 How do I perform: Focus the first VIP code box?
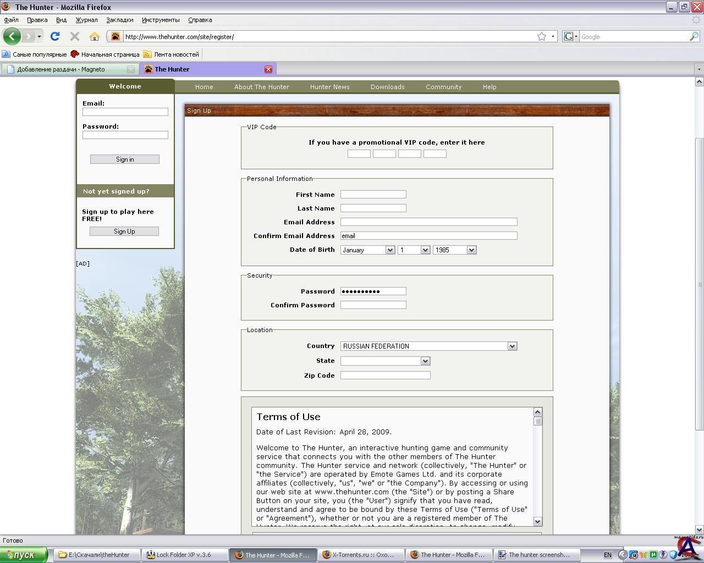[x=359, y=154]
